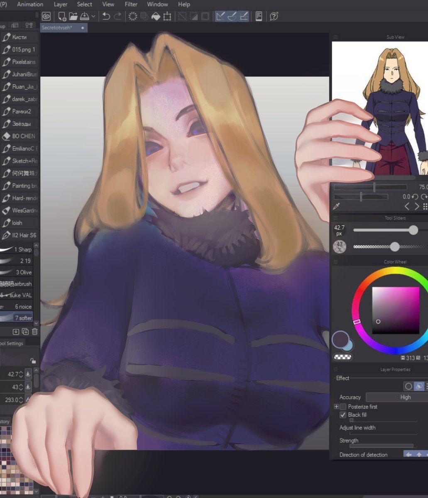Choose the suke VAL brush
Image resolution: width=428 pixels, height=498 pixels.
pos(16,295)
